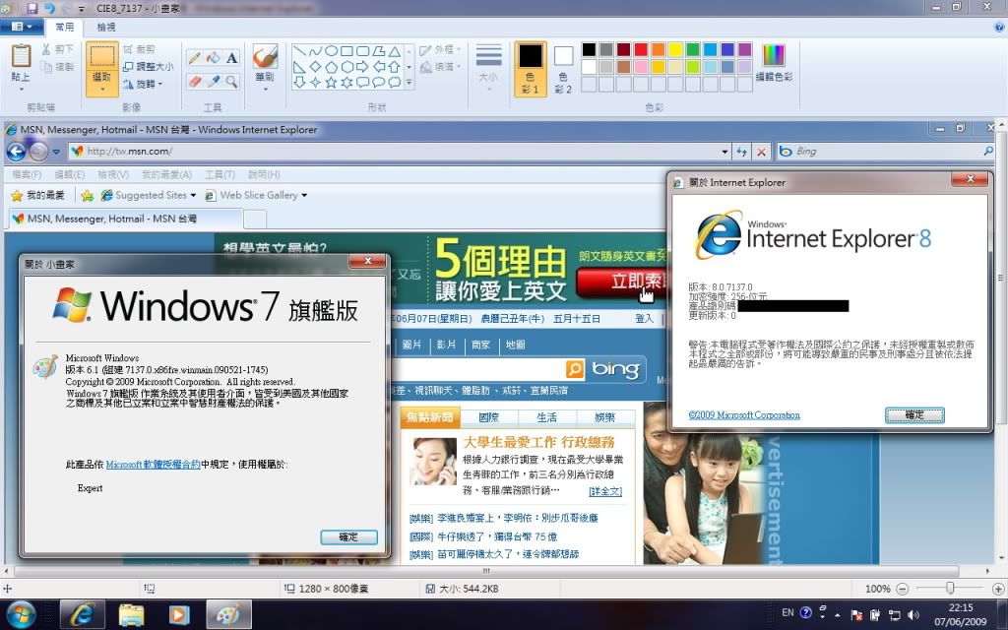Pick the green swatch in the palette
Screen dimensions: 1008x630
(x=692, y=49)
